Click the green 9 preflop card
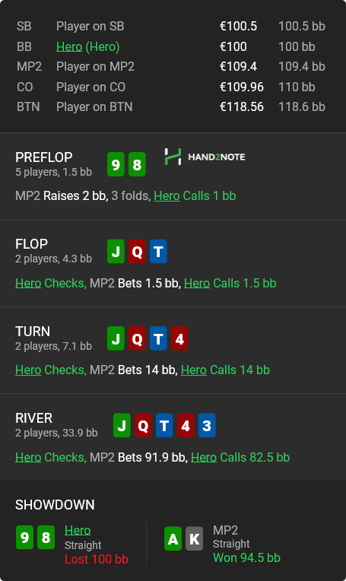 tap(116, 164)
